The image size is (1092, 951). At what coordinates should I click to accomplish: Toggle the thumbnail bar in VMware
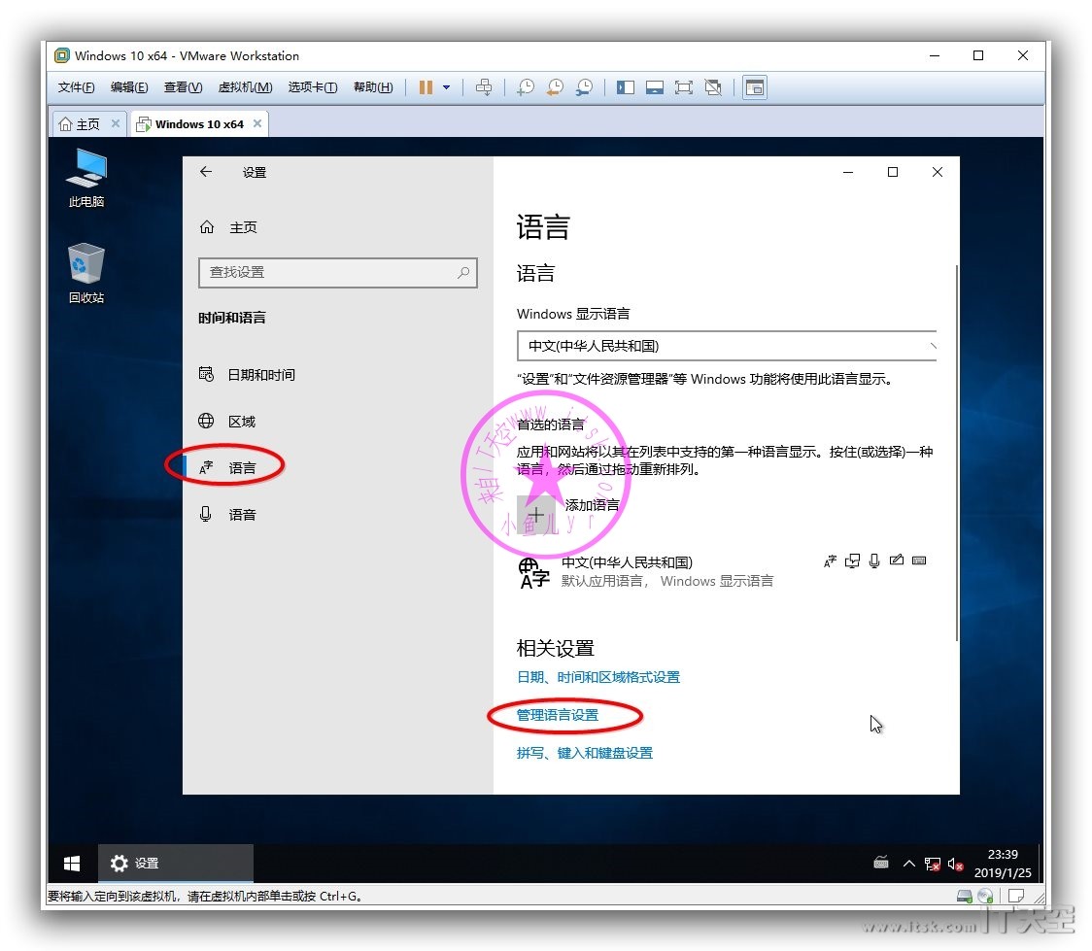point(655,87)
